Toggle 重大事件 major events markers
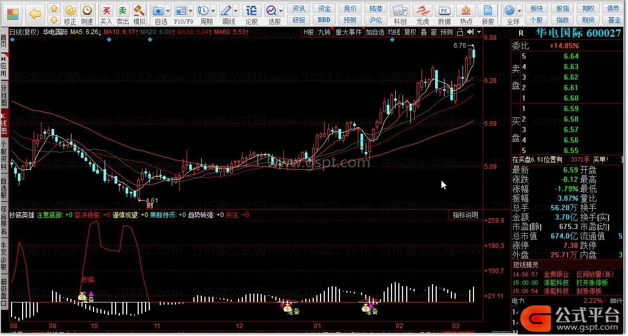This screenshot has height=336, width=628. coord(348,32)
